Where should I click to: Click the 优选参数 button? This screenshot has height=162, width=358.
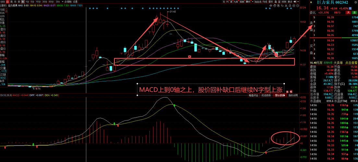coord(266,95)
